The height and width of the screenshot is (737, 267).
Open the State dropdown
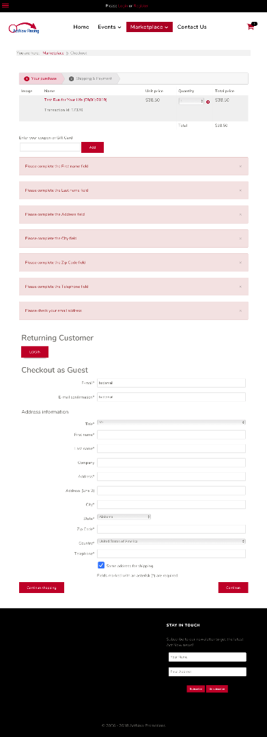pos(124,516)
